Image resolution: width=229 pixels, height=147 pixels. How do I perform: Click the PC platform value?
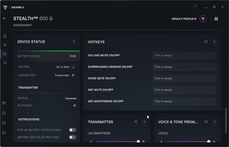[x=75, y=106]
